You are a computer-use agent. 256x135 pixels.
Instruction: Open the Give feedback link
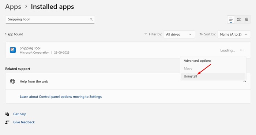pyautogui.click(x=24, y=122)
